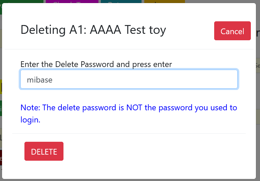Click the word 'login.' in the blue note
The image size is (260, 181).
point(31,119)
